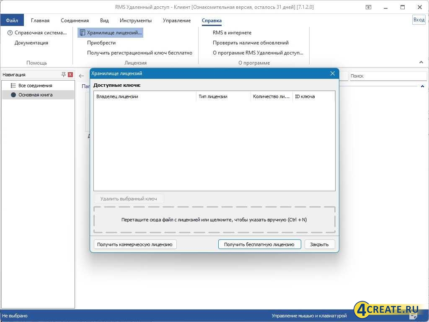
Task: Close the Хранилище лицензий dialog
Action: (x=332, y=73)
